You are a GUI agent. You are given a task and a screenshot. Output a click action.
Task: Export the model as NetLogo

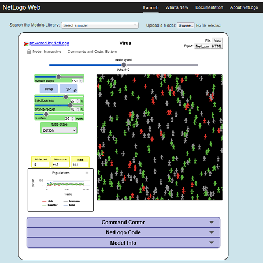point(202,46)
